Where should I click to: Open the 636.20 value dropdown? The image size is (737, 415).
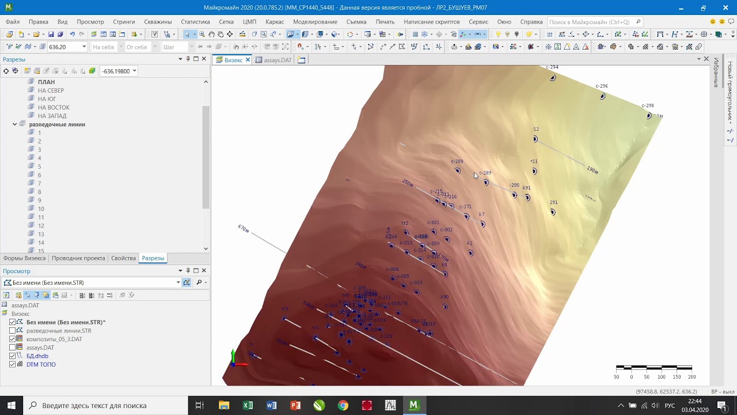click(84, 47)
